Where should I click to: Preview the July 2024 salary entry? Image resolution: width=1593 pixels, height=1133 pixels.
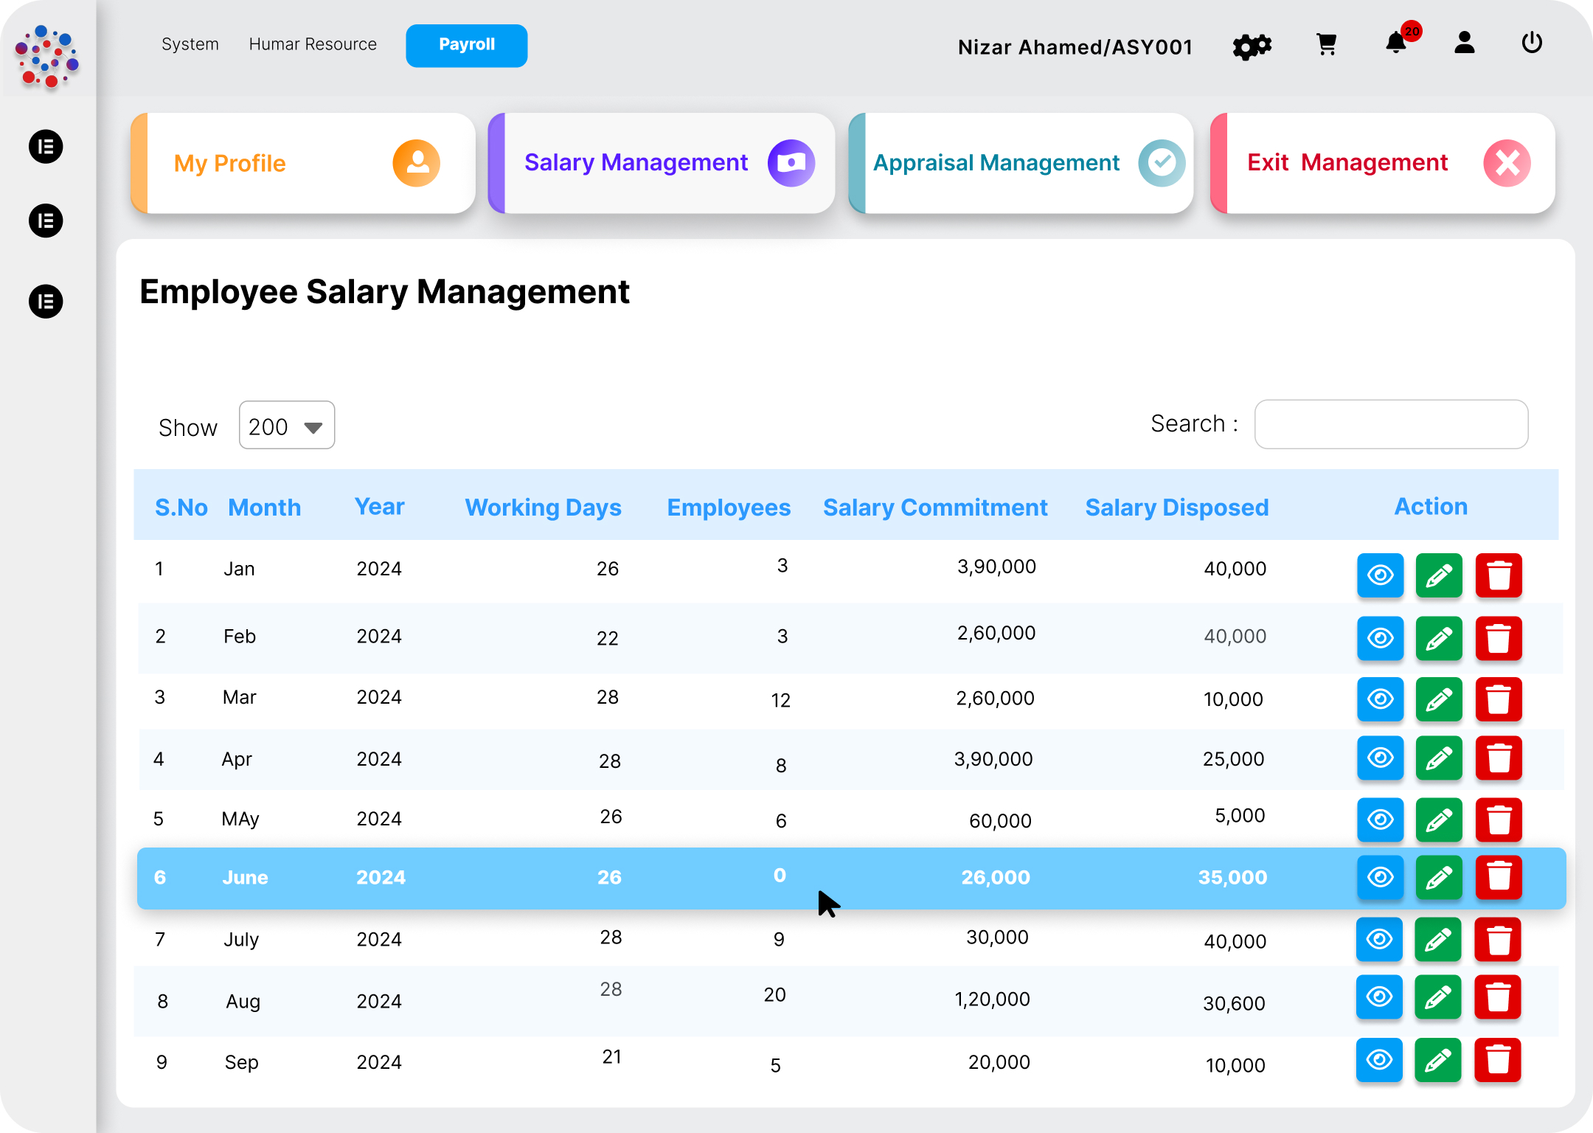click(x=1379, y=940)
